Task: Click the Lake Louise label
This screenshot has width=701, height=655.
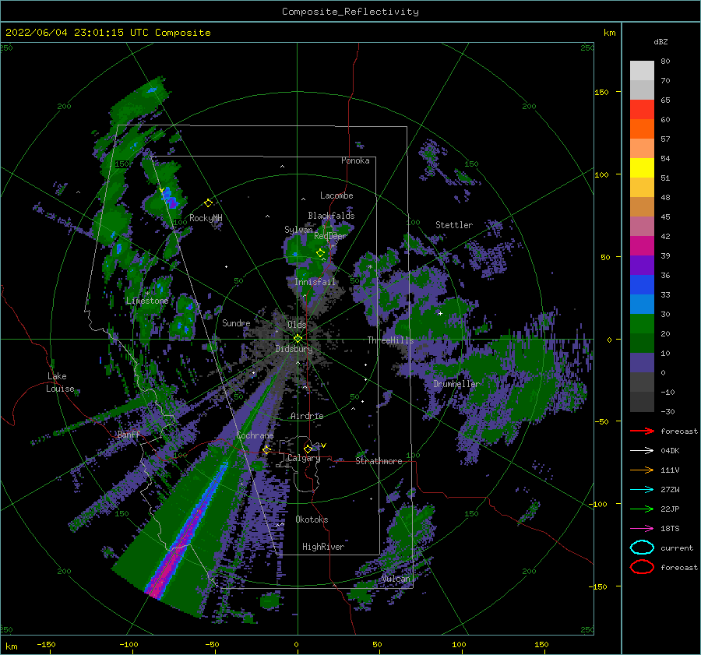Action: [x=60, y=382]
